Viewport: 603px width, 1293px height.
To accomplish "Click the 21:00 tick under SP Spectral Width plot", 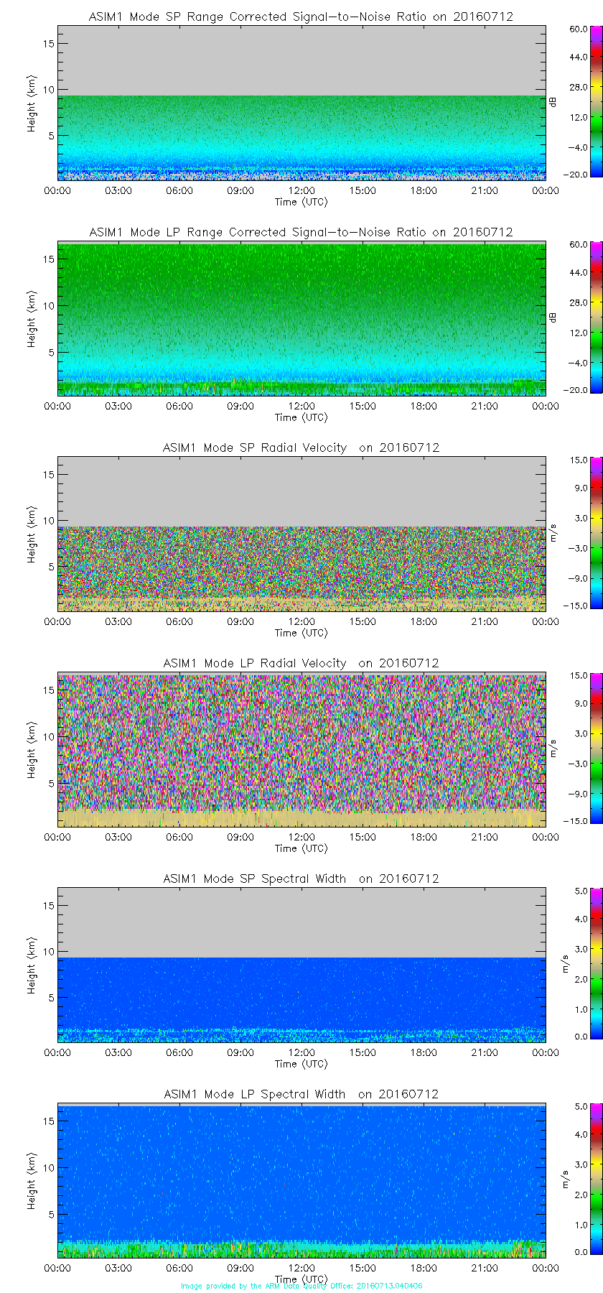I will 485,1052.
